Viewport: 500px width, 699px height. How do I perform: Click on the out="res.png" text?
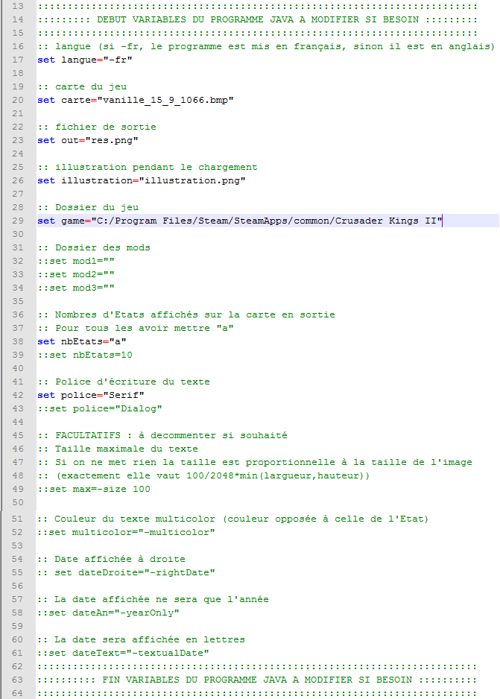[x=98, y=140]
